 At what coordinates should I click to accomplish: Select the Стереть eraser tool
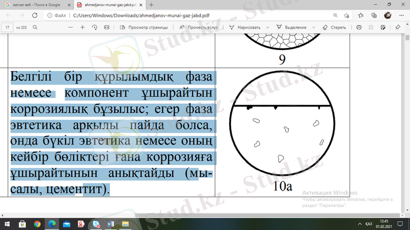(334, 28)
